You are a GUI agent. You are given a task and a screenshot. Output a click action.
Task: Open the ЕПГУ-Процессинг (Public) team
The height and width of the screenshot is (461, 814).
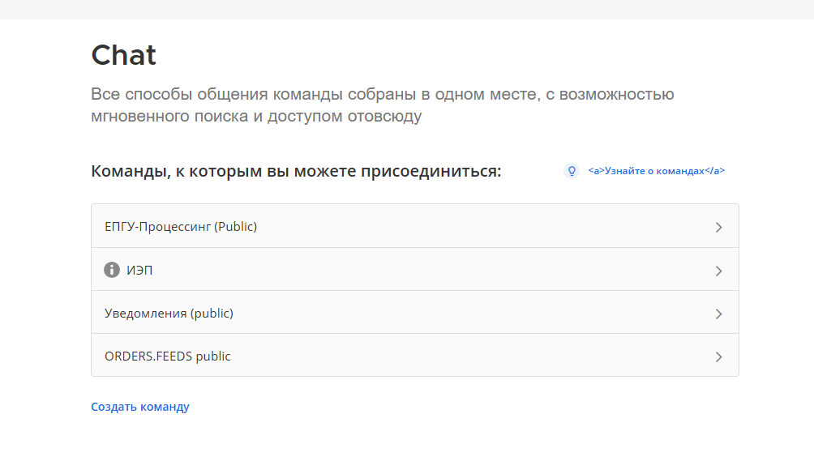415,226
